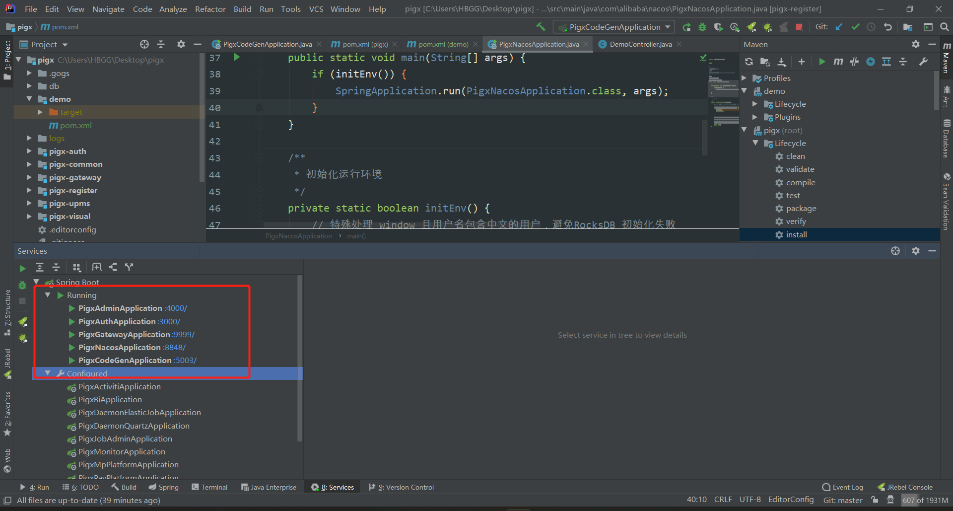Image resolution: width=953 pixels, height=511 pixels.
Task: Click Services group-by icon
Action: tap(77, 267)
